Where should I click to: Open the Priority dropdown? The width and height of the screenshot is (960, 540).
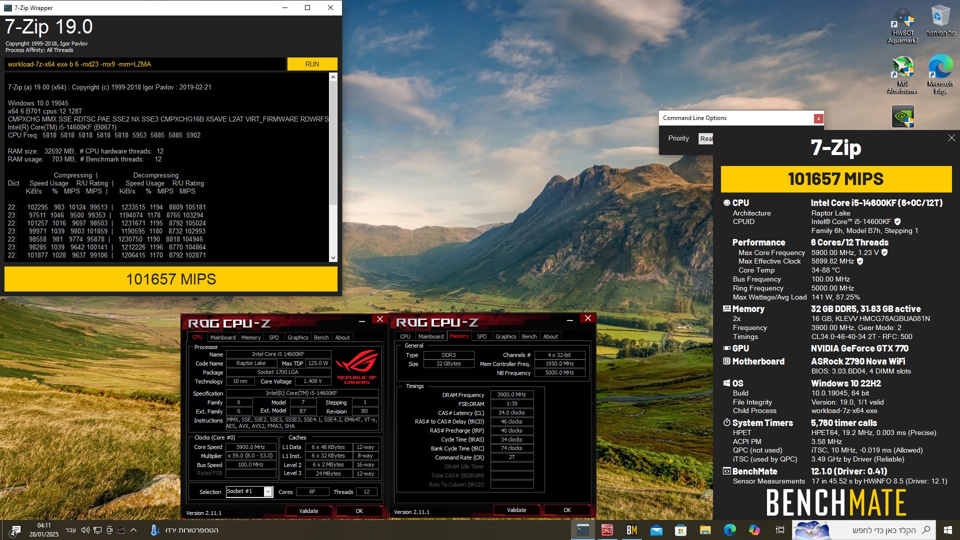point(705,138)
